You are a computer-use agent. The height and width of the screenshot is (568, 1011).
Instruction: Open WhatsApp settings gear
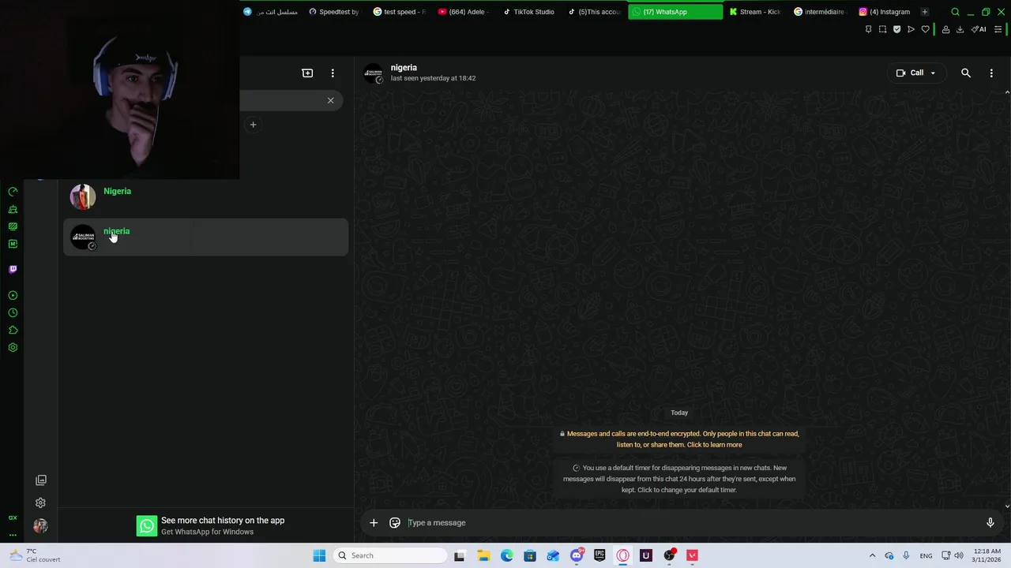(x=41, y=503)
